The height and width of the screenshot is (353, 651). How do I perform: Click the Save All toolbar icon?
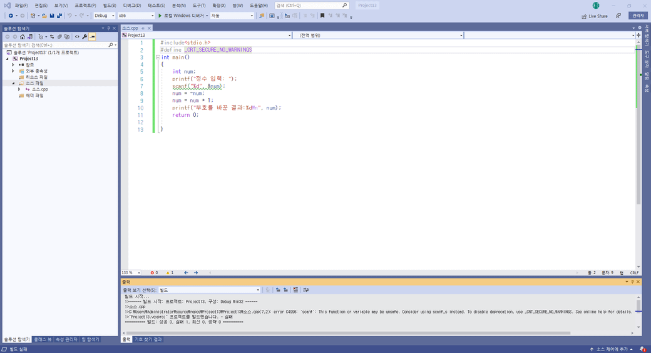coord(59,16)
